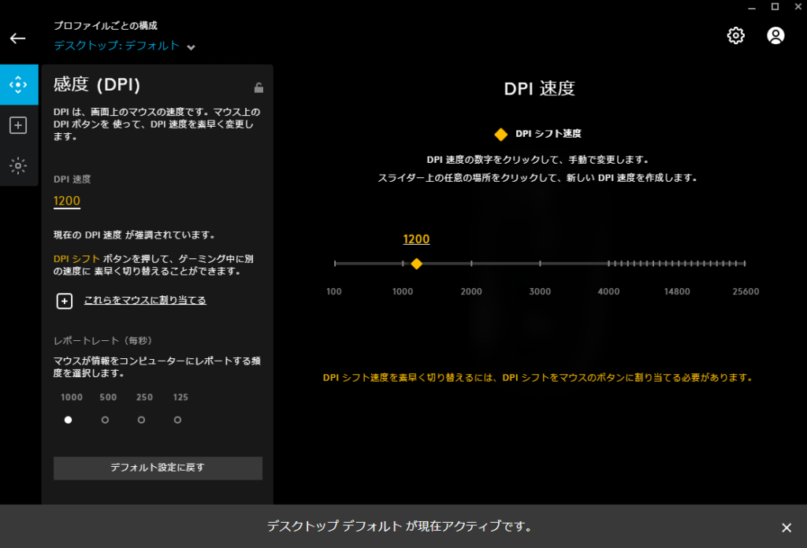
Task: Click the slider at the 1000 tick
Action: click(403, 264)
